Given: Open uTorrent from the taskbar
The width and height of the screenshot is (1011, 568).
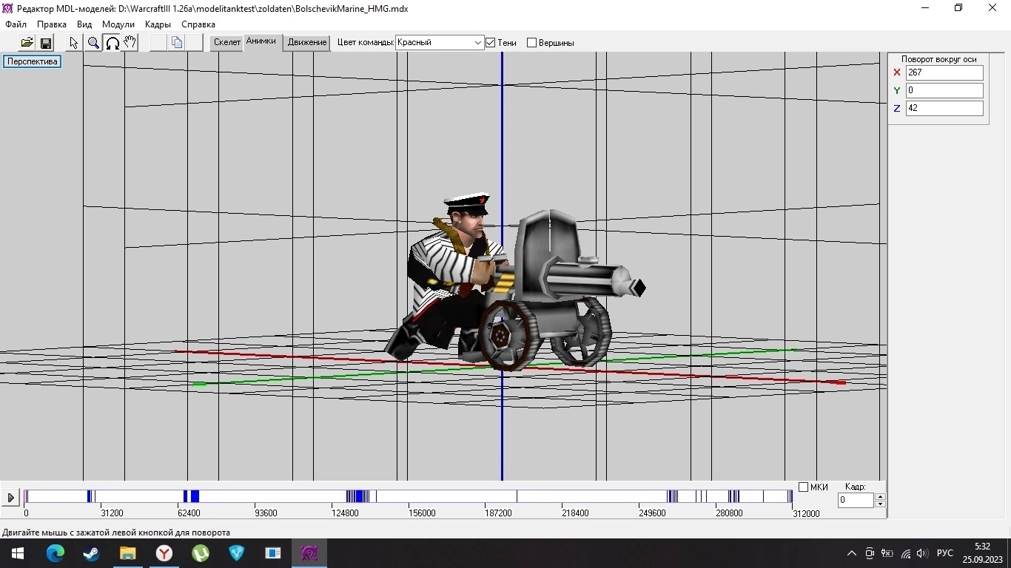Looking at the screenshot, I should (x=201, y=553).
